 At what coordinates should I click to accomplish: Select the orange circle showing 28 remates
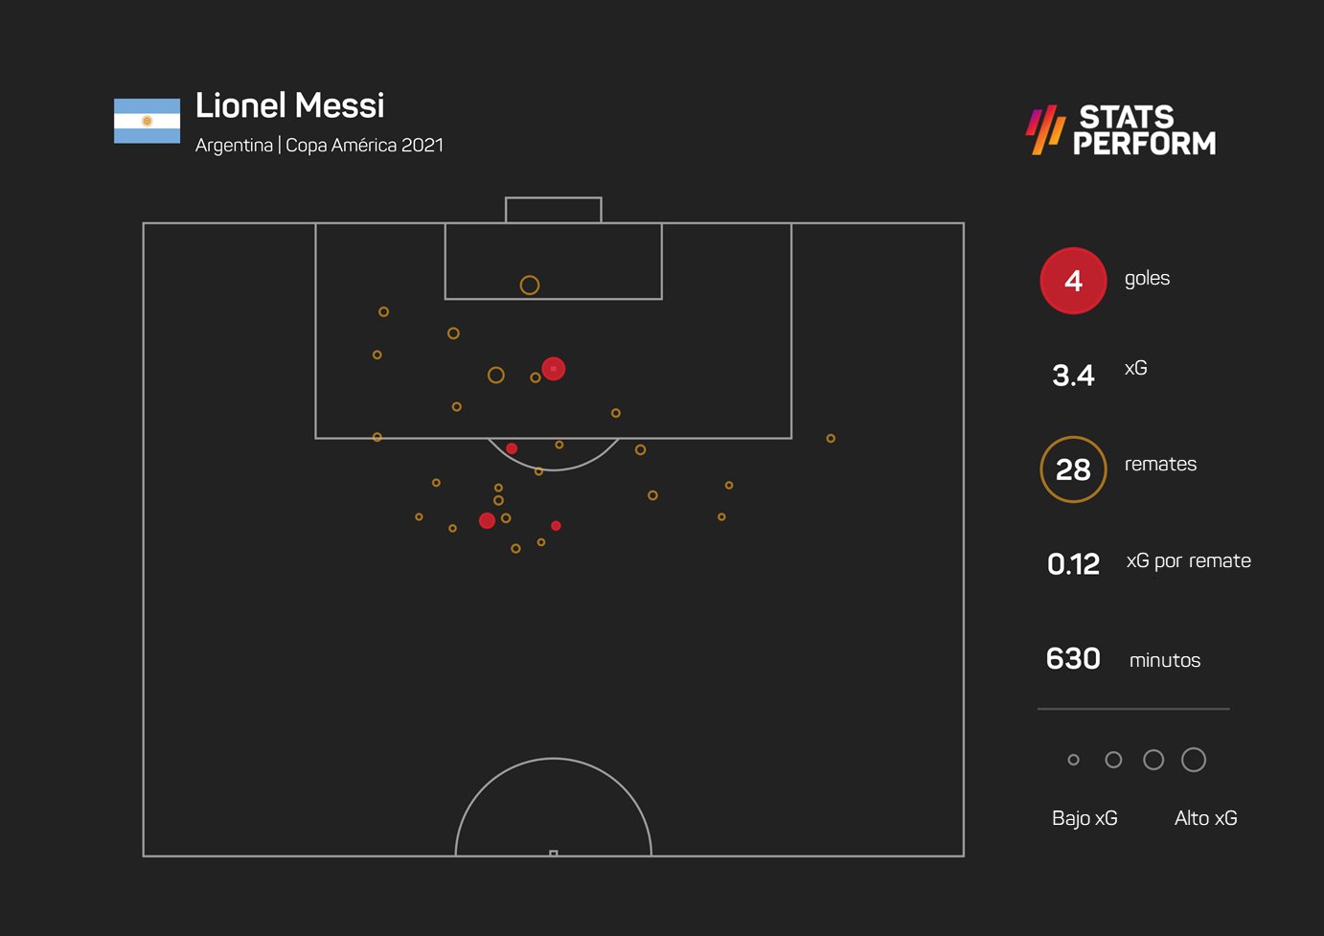tap(1073, 469)
